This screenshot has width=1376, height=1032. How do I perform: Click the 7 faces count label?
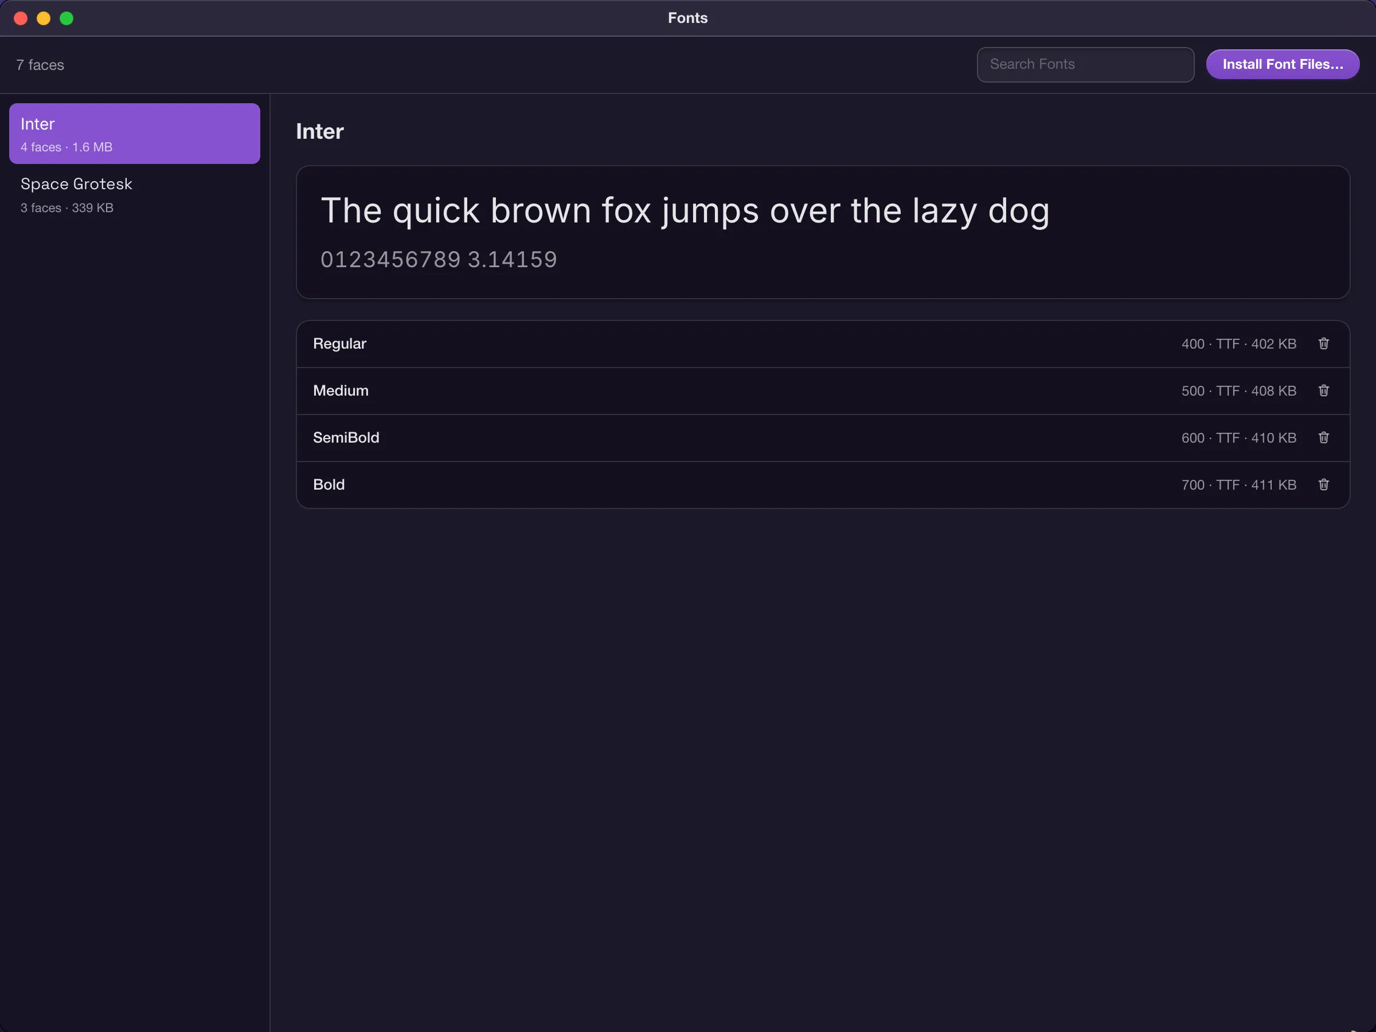(x=40, y=65)
